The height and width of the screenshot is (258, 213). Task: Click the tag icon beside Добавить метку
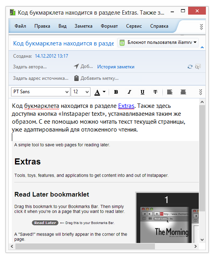click(76, 78)
